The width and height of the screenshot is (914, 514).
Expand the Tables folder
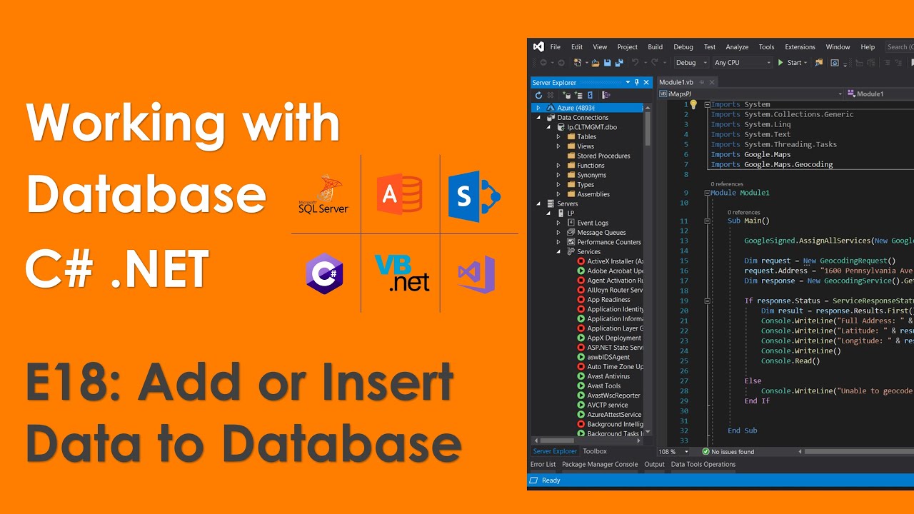coord(558,136)
